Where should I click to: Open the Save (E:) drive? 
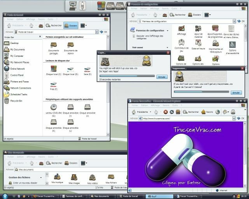click(x=88, y=71)
